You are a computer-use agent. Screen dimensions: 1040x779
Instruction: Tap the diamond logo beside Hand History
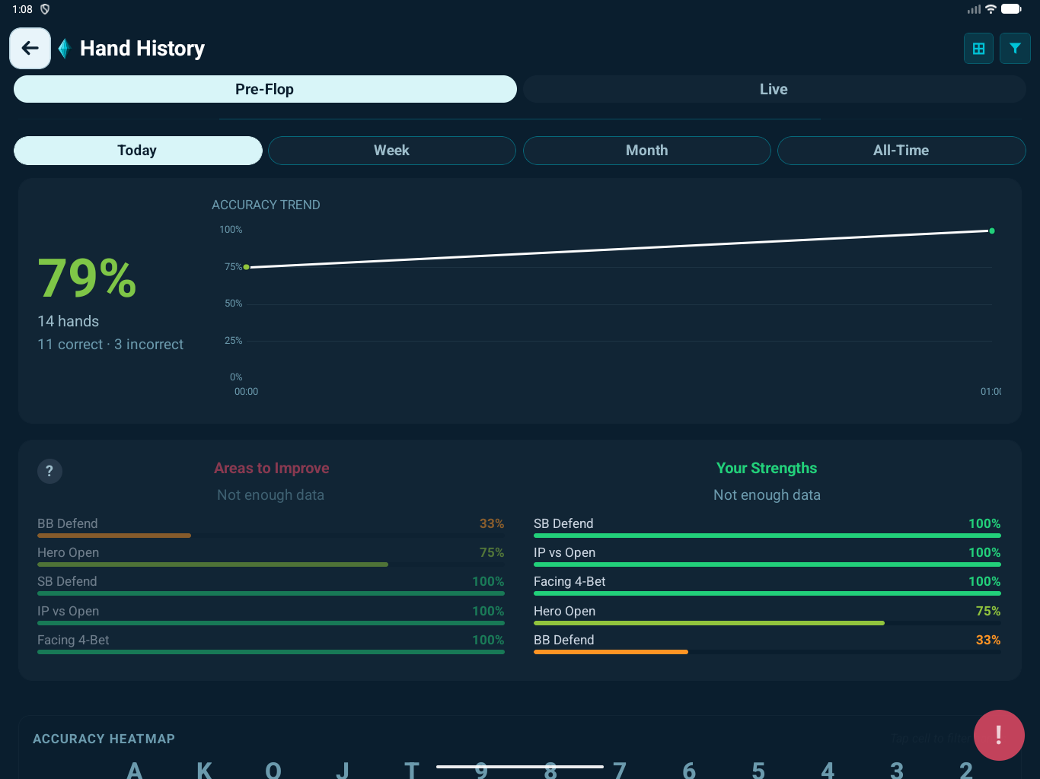(x=65, y=49)
